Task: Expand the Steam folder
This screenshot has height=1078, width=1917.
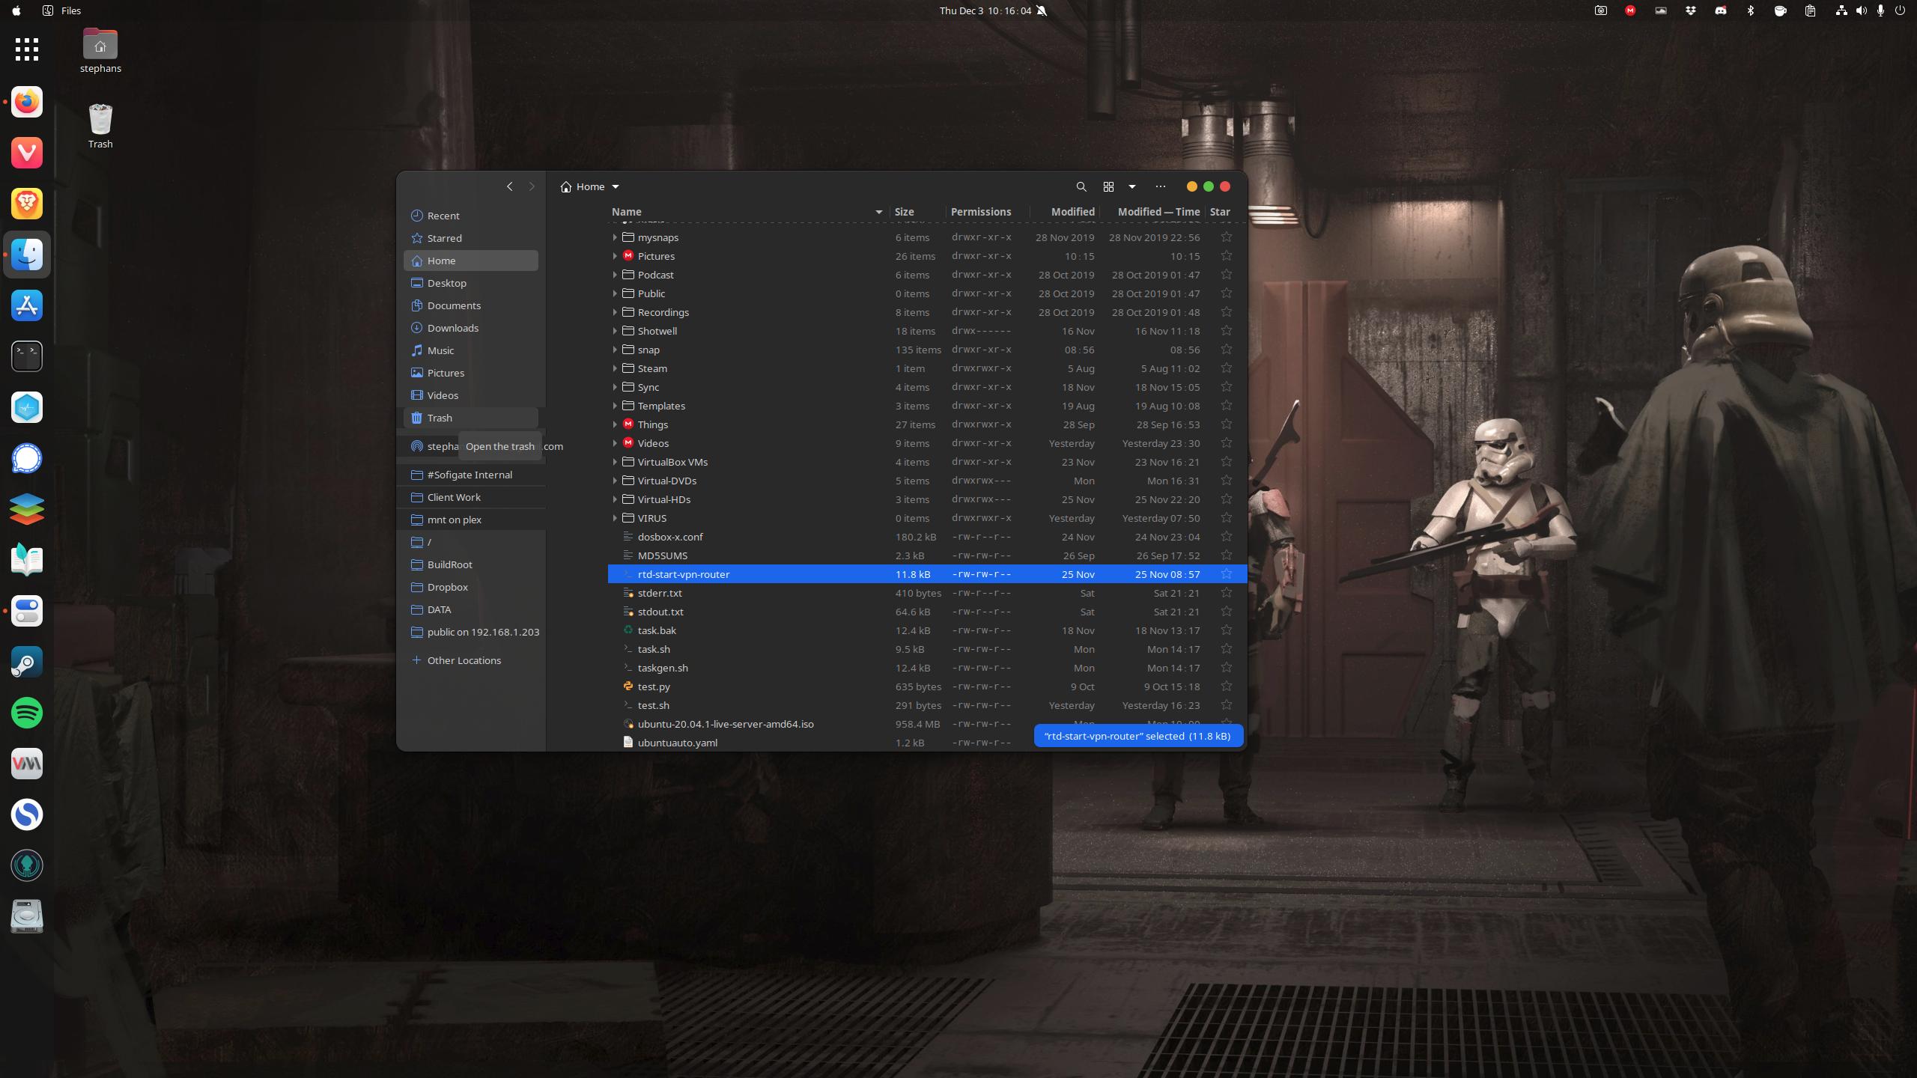Action: [x=615, y=368]
